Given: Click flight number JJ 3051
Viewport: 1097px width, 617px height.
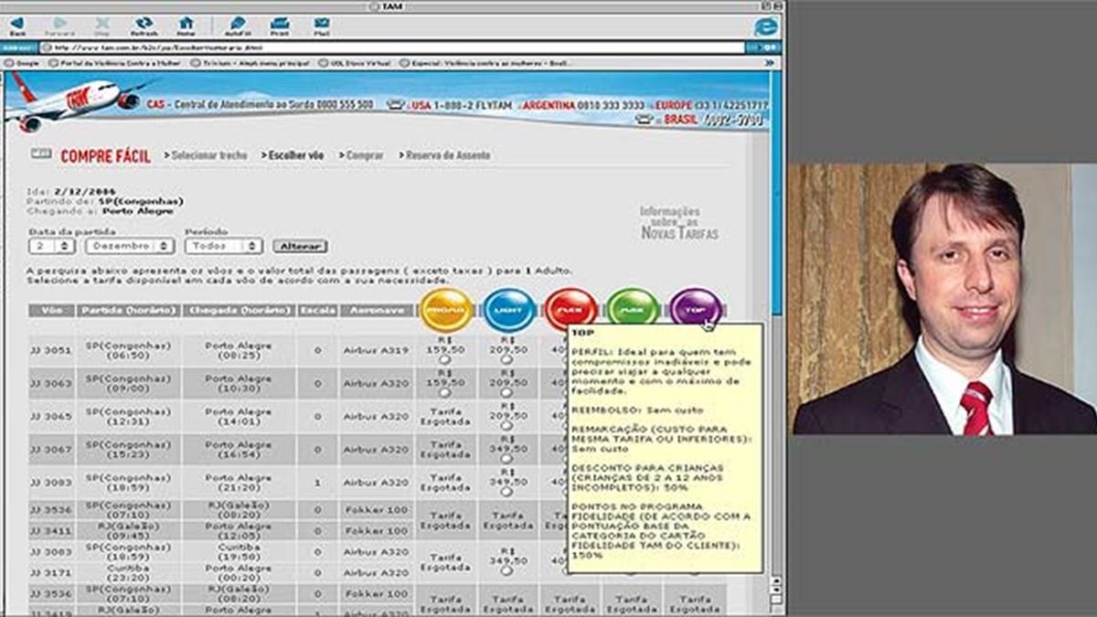Looking at the screenshot, I should (x=49, y=350).
